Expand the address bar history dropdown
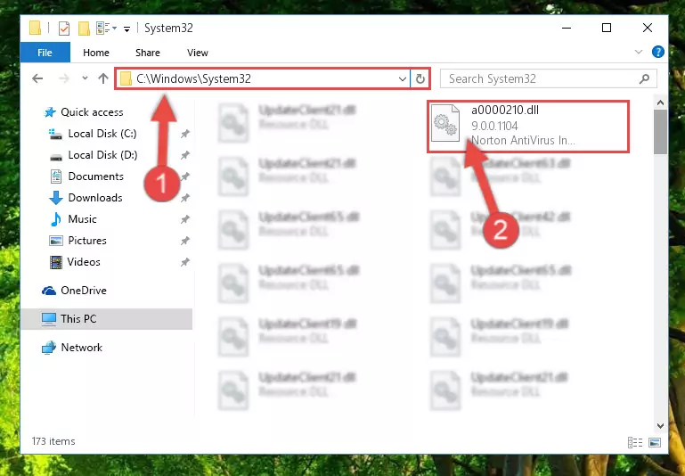The image size is (685, 476). (x=403, y=79)
